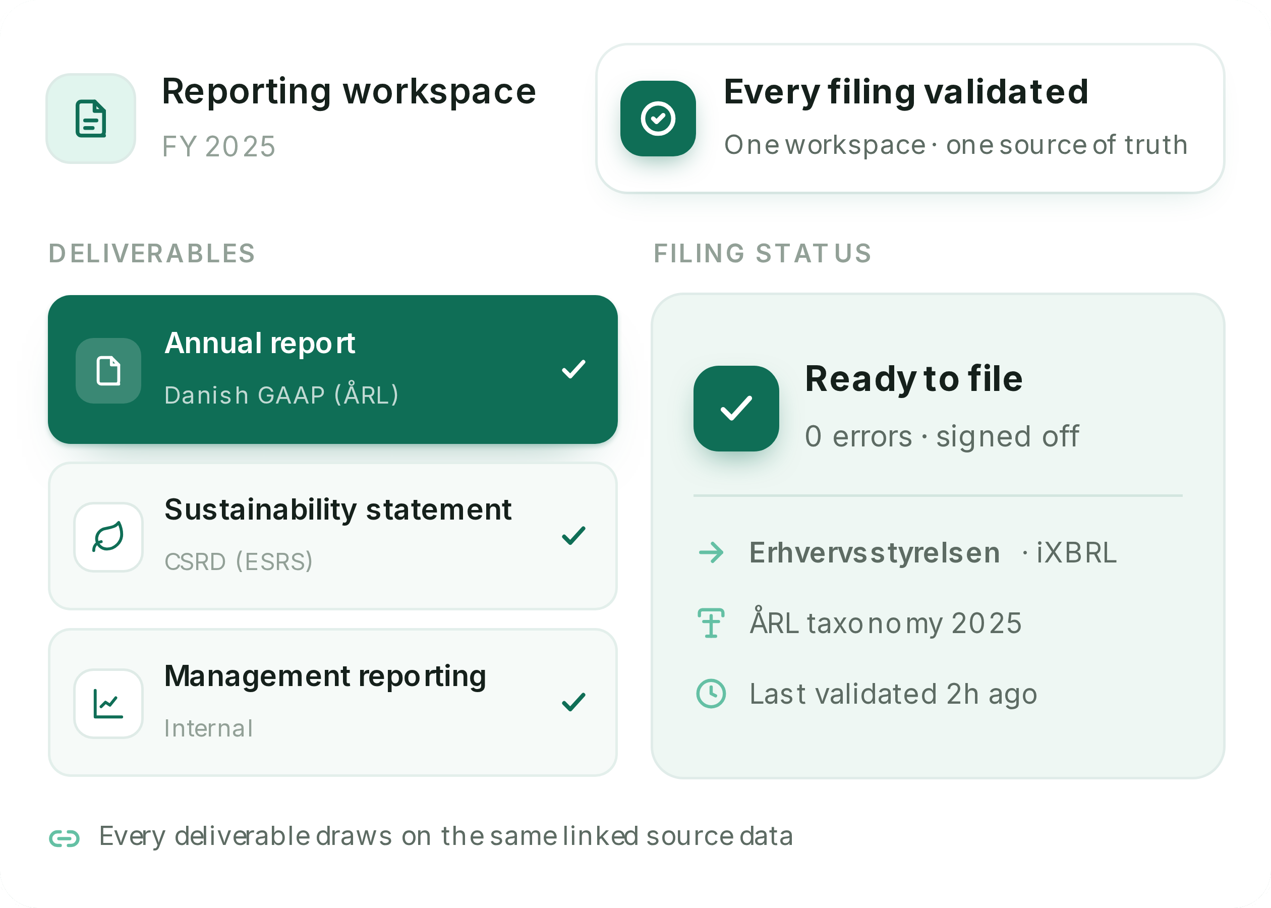Select the Management reporting deliverable card
The width and height of the screenshot is (1271, 908).
pos(332,703)
